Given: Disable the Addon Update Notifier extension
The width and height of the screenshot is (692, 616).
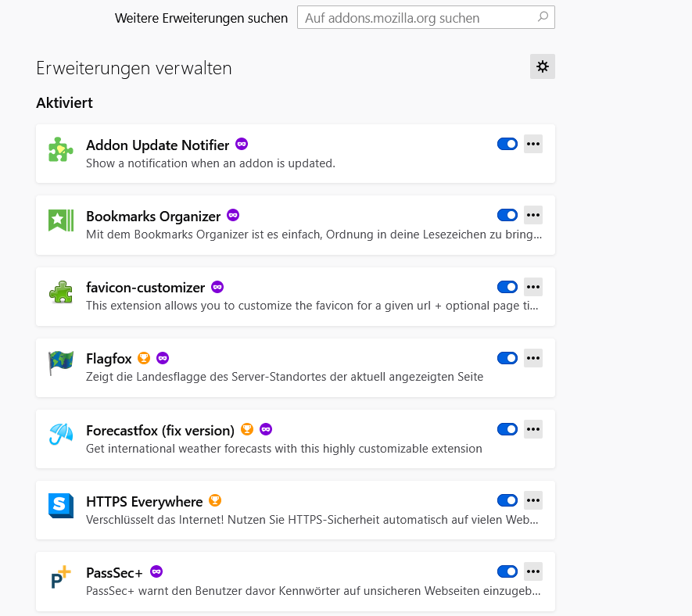Looking at the screenshot, I should pyautogui.click(x=507, y=144).
